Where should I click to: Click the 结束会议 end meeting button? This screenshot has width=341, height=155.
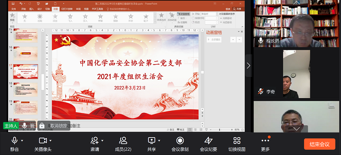[x=319, y=144]
